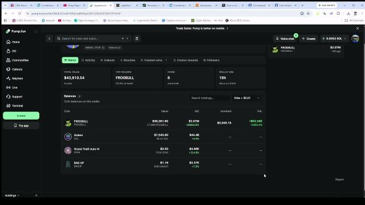Screen dimensions: 365x205
Task: Click the Report link
Action: tap(339, 179)
